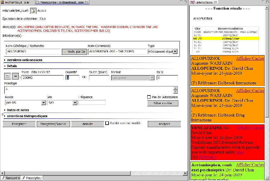The image size is (270, 181).
Task: Click the Analyser button
Action: click(x=164, y=124)
